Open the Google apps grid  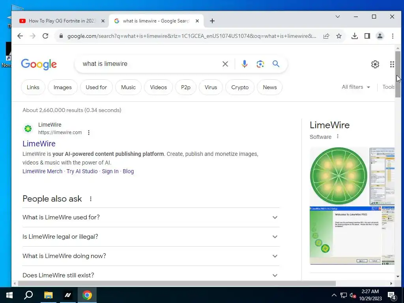(x=392, y=64)
